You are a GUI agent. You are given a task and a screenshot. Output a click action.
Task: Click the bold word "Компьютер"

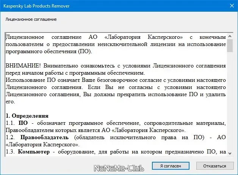pos(34,152)
